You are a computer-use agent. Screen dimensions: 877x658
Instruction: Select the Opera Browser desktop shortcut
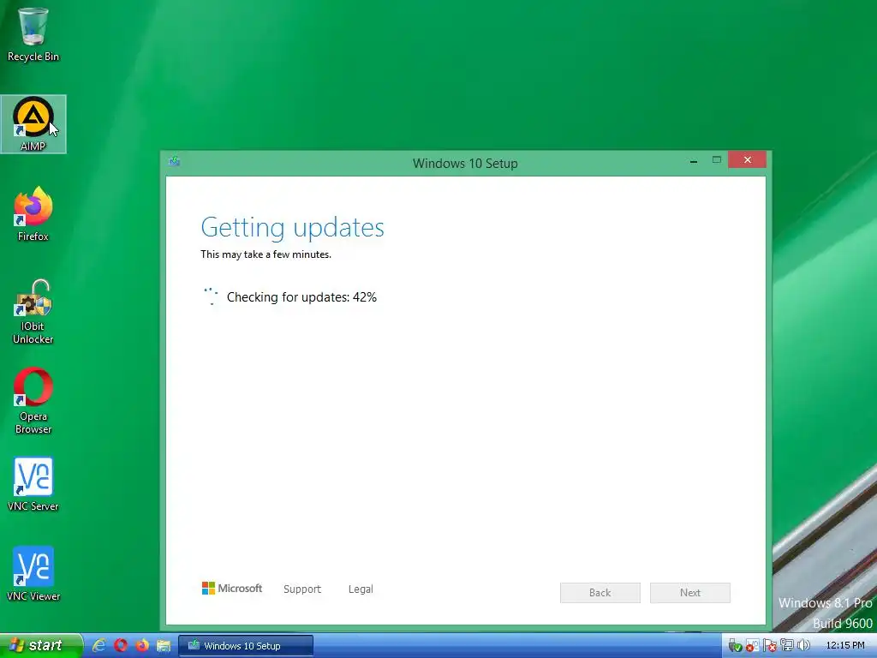click(x=33, y=401)
